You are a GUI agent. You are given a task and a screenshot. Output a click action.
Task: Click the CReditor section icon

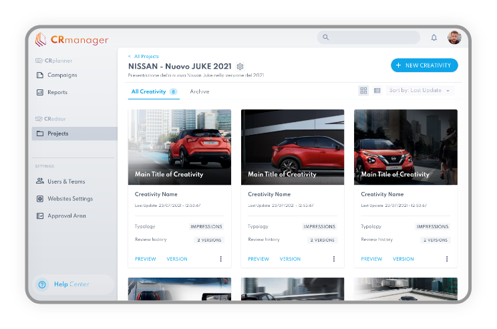click(39, 119)
